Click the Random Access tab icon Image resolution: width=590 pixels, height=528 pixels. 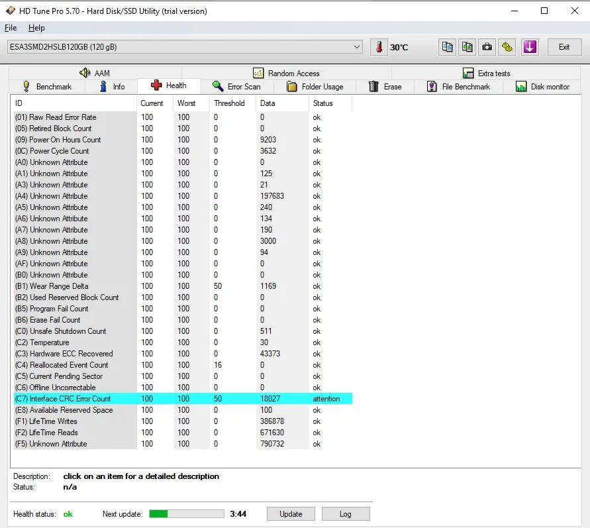coord(258,73)
